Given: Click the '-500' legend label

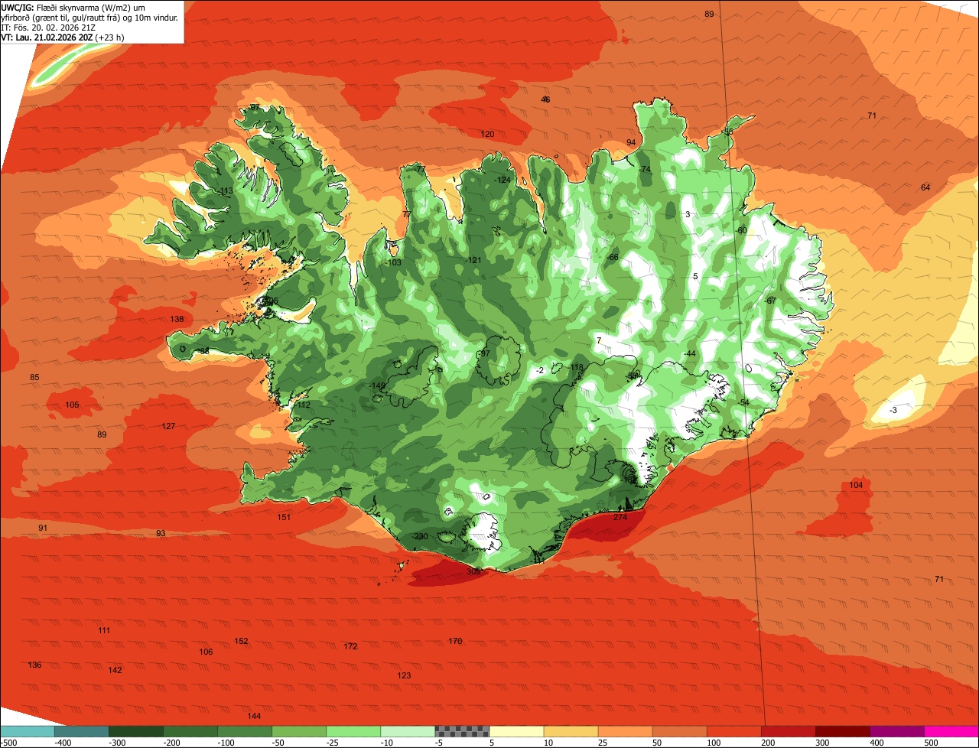Looking at the screenshot, I should (9, 743).
